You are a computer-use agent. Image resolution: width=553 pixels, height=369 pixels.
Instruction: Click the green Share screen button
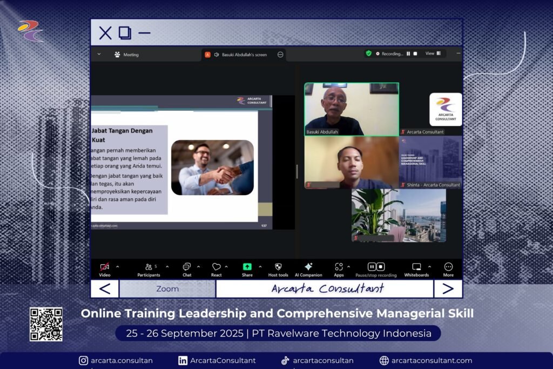tap(247, 267)
